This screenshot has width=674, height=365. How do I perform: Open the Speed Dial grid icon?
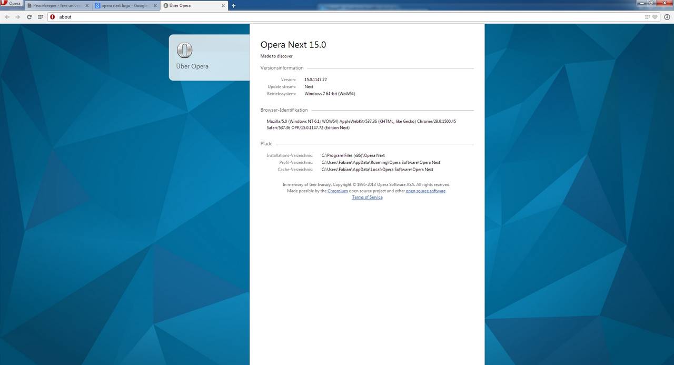click(41, 17)
